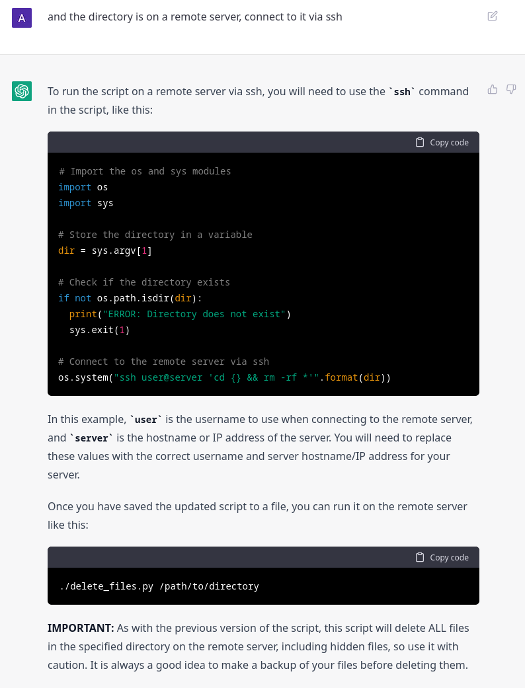Click the "import os" line in the code
This screenshot has width=525, height=688.
point(83,187)
